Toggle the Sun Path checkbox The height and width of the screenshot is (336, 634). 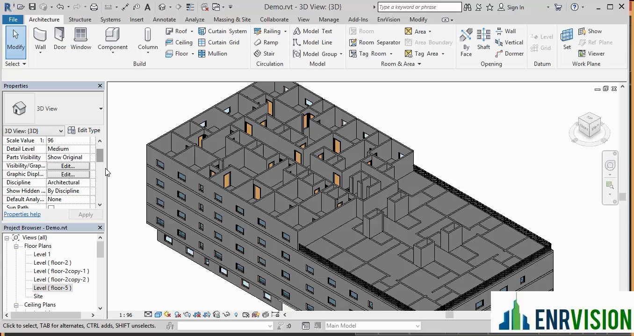(51, 207)
